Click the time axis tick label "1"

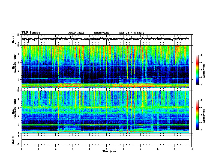coord(38,149)
